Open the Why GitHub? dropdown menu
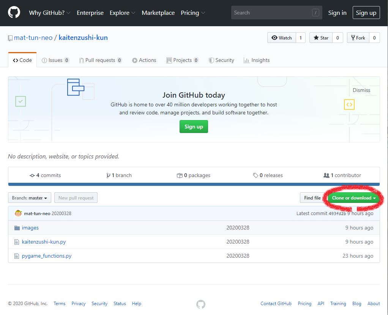 (x=49, y=13)
